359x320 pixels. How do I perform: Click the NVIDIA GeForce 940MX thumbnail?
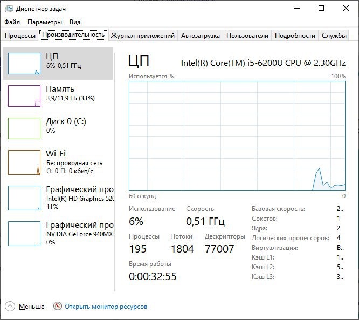pyautogui.click(x=24, y=234)
